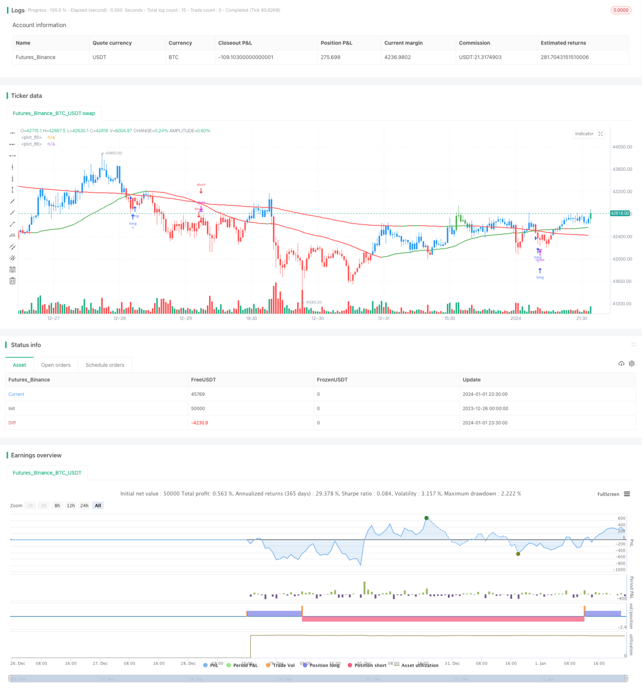This screenshot has height=693, width=642.
Task: Toggle the PnL series in chart legend
Action: point(211,665)
